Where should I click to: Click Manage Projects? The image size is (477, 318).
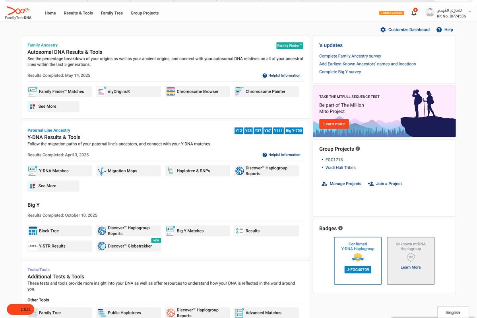pos(341,184)
